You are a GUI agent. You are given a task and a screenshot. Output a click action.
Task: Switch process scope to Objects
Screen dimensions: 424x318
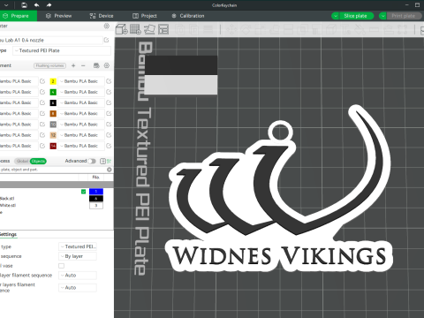(x=38, y=161)
